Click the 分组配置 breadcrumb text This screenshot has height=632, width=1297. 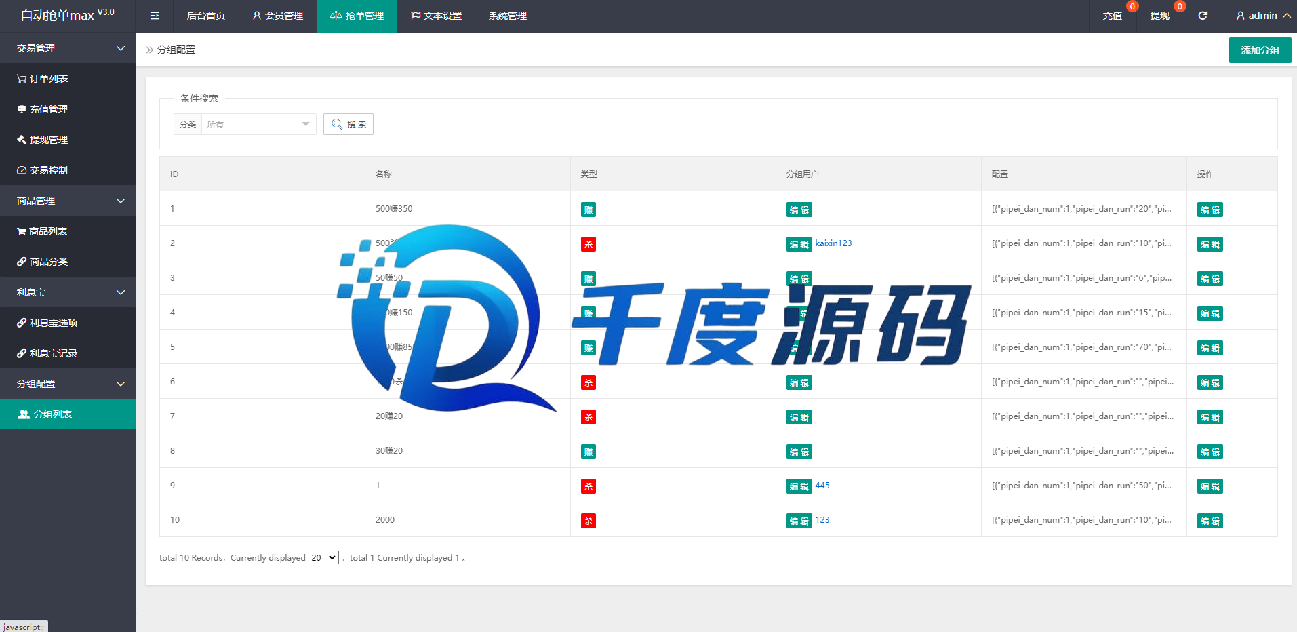[176, 50]
